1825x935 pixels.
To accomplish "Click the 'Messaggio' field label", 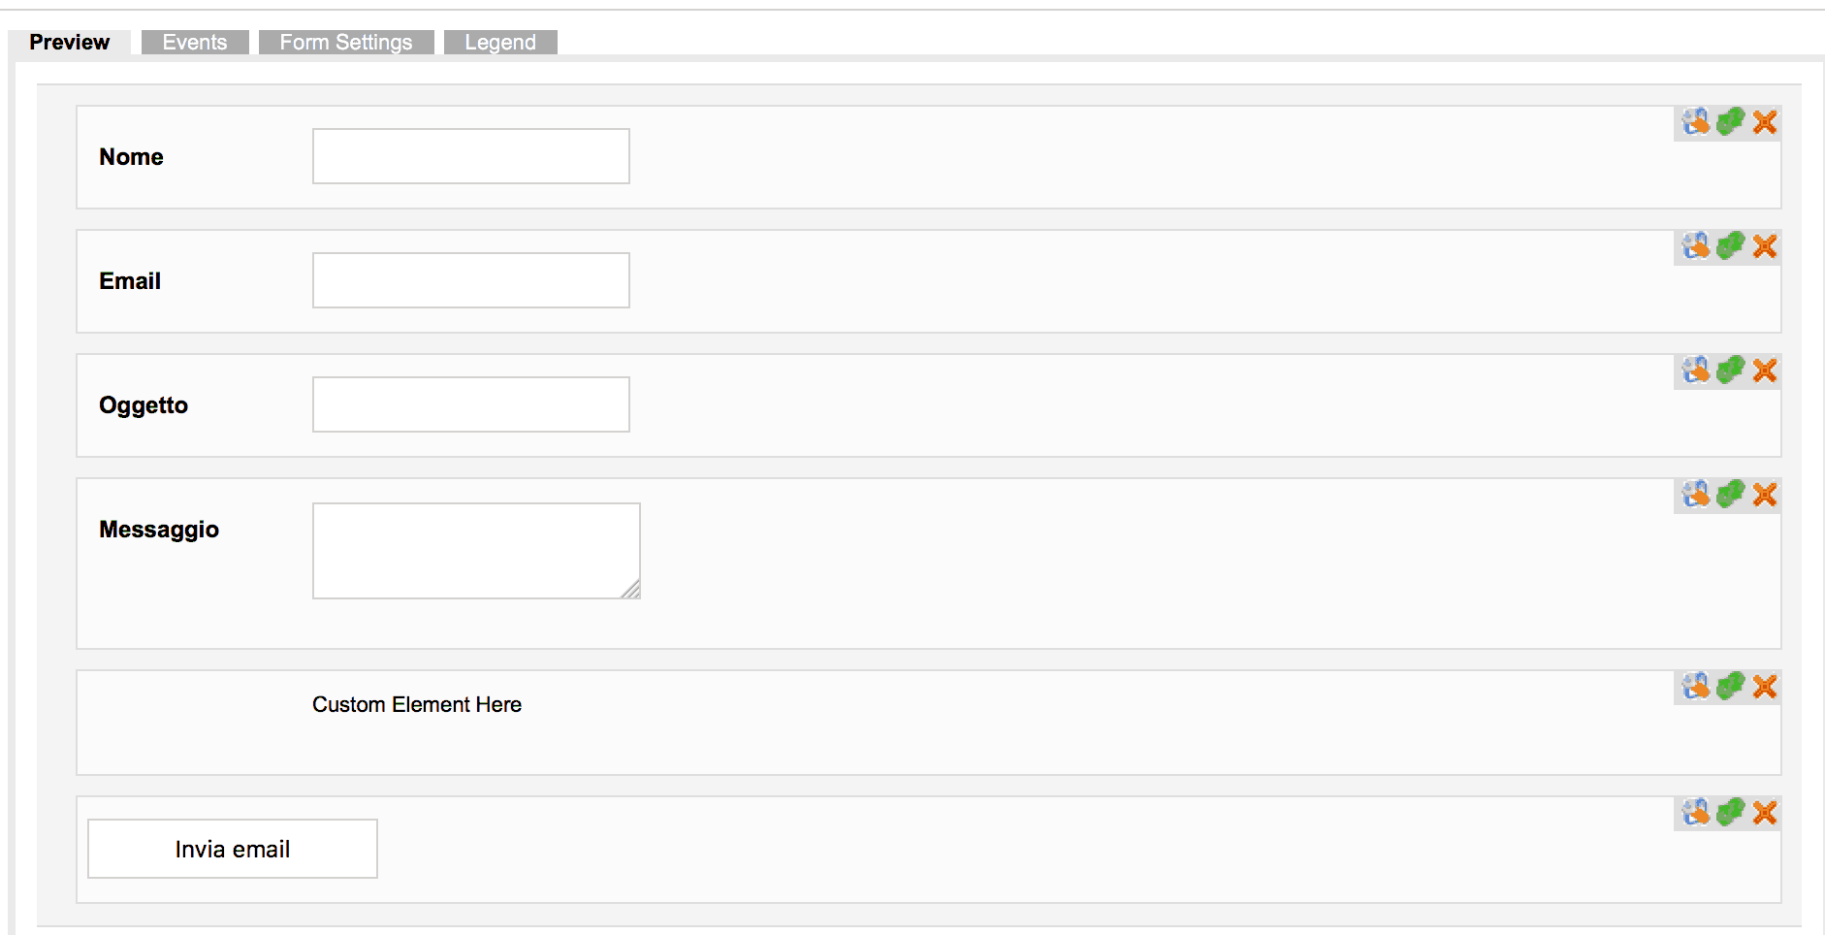I will tap(159, 530).
